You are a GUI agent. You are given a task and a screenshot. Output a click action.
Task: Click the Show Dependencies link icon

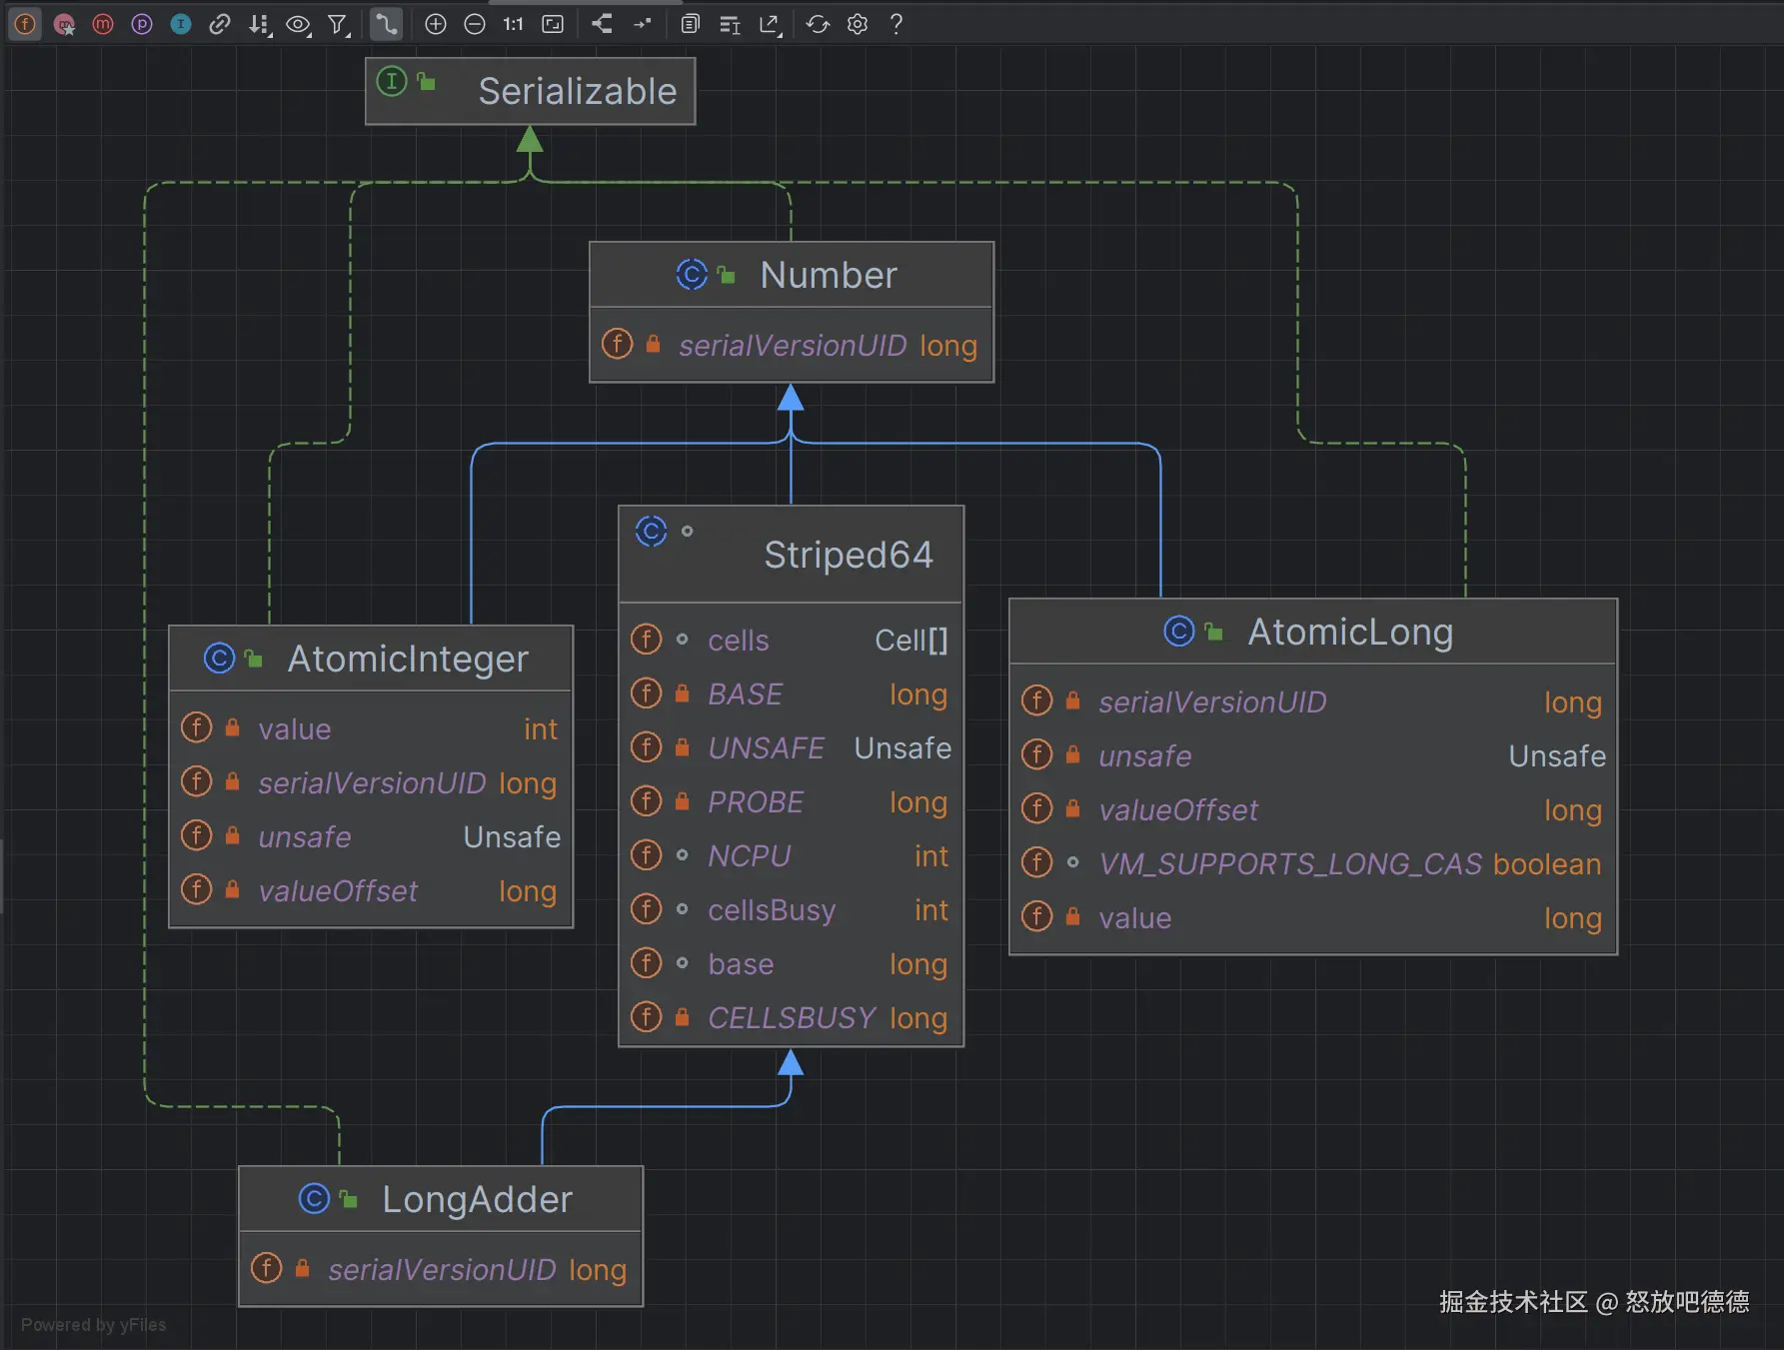(220, 24)
